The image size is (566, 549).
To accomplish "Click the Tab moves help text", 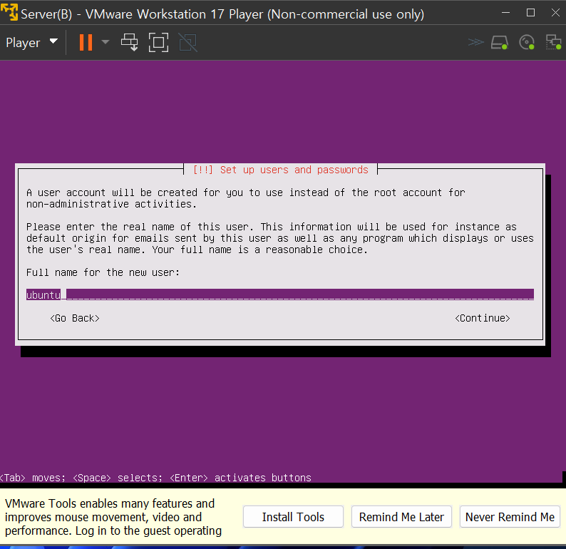I will point(155,478).
